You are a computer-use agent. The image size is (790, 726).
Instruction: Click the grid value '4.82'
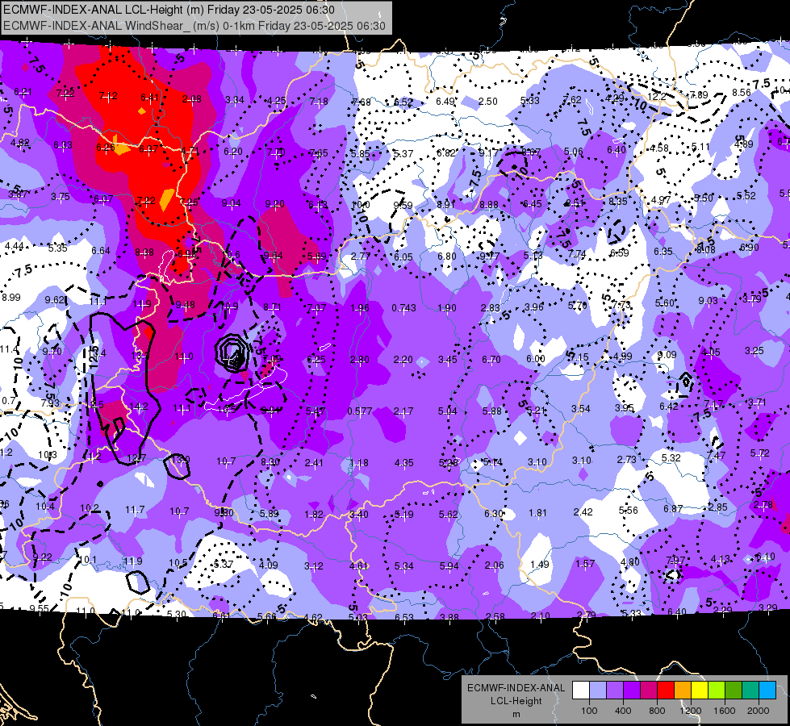click(x=19, y=143)
